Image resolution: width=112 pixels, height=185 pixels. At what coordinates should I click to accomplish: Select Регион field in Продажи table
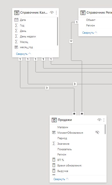[62, 155]
